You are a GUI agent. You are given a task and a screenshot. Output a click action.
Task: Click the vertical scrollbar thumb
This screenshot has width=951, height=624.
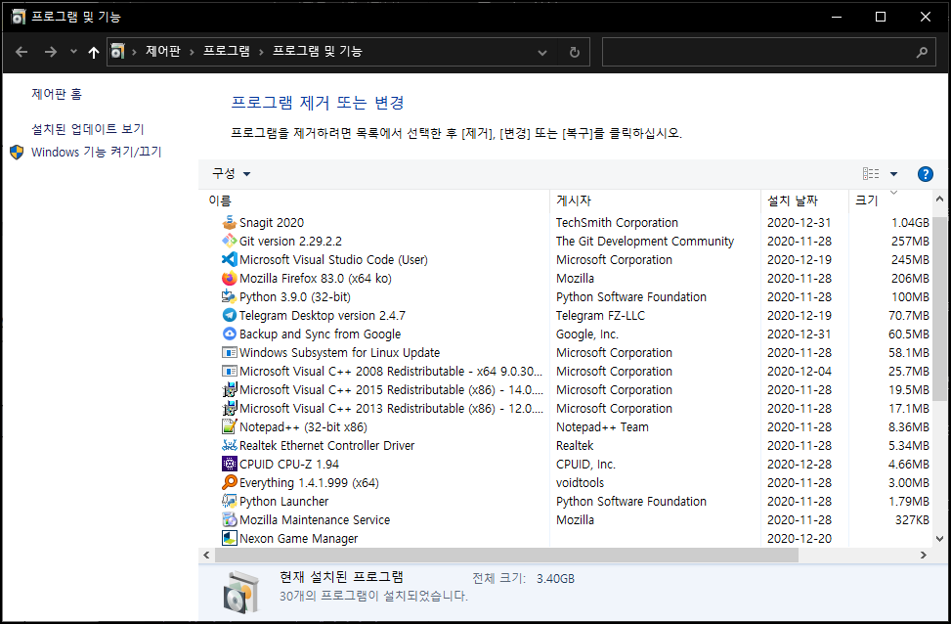[x=939, y=308]
